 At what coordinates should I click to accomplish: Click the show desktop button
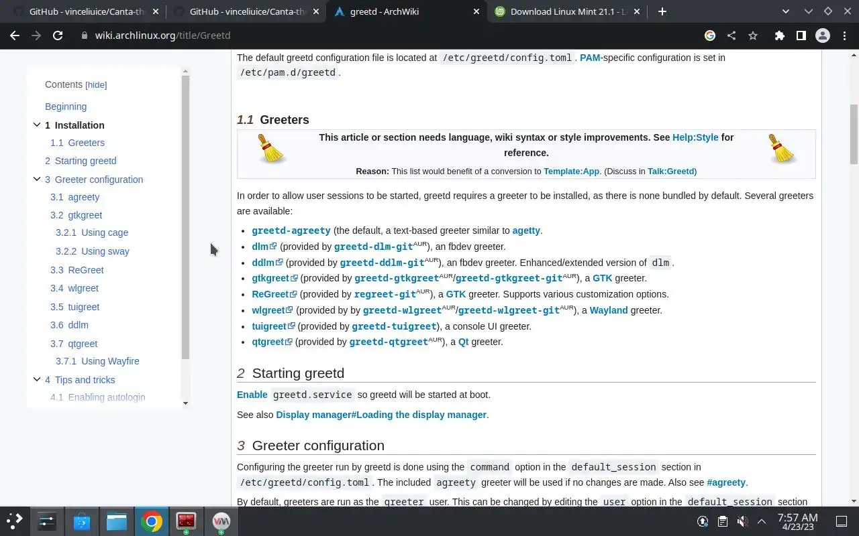[x=842, y=521]
